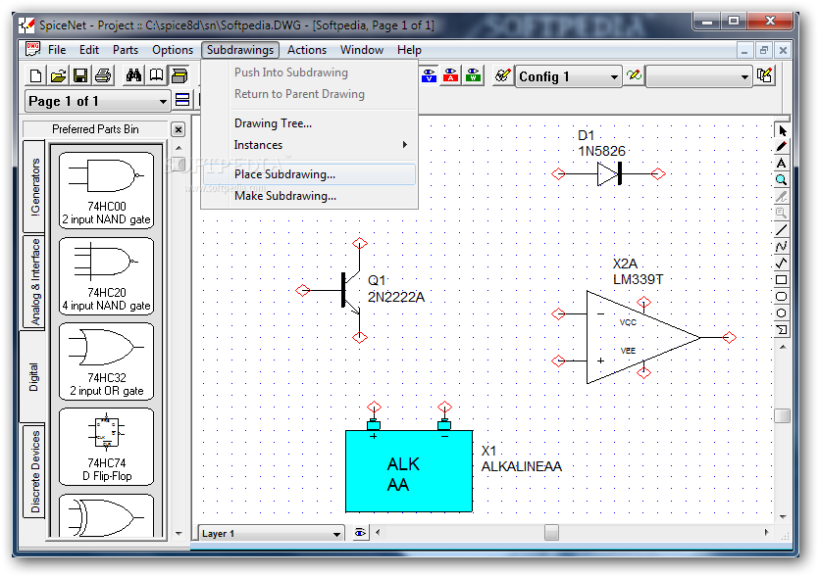Choose Make Subdrawing... from the menu
Viewport: 819px width, 577px height.
[309, 196]
